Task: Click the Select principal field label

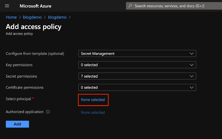Action: pyautogui.click(x=18, y=99)
